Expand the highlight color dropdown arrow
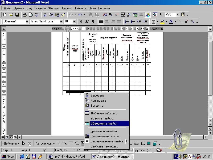This screenshot has height=160, width=213. 166,22
